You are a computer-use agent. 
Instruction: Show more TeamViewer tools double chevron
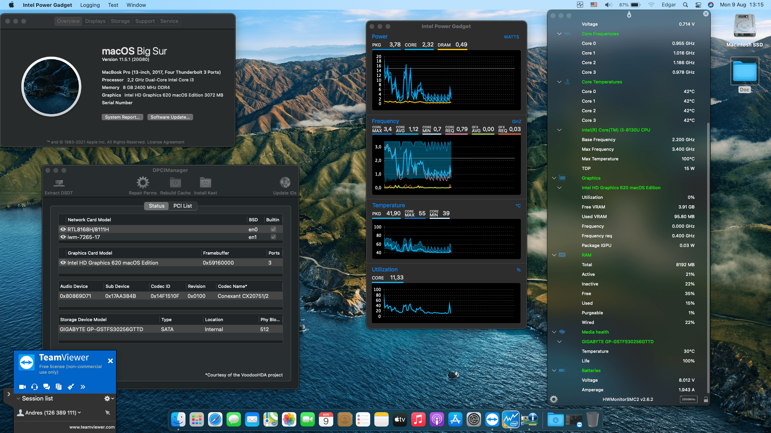83,387
